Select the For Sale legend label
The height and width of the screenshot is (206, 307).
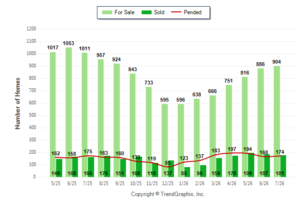(125, 12)
